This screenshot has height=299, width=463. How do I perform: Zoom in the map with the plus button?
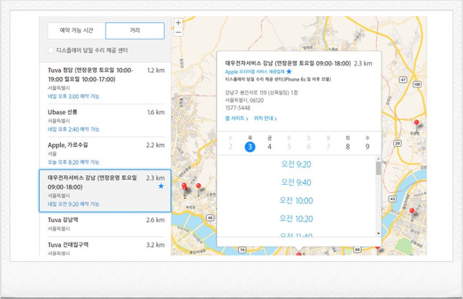coord(178,23)
